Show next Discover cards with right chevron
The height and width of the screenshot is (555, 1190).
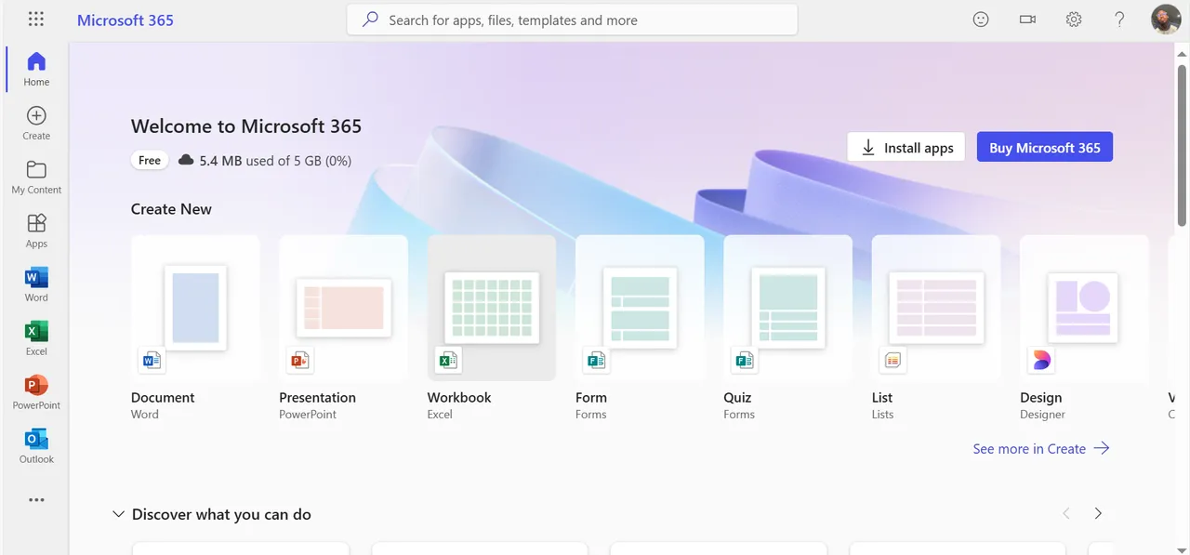[1098, 513]
